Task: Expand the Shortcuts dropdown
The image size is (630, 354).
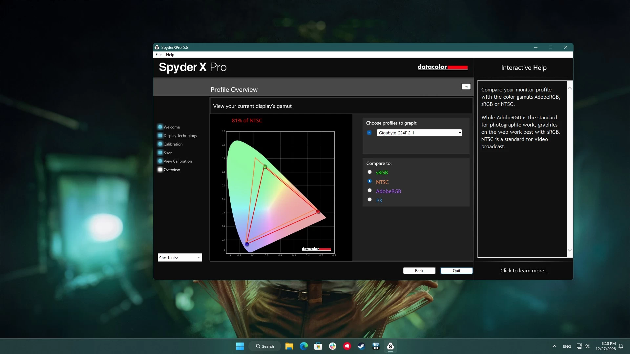Action: coord(180,258)
